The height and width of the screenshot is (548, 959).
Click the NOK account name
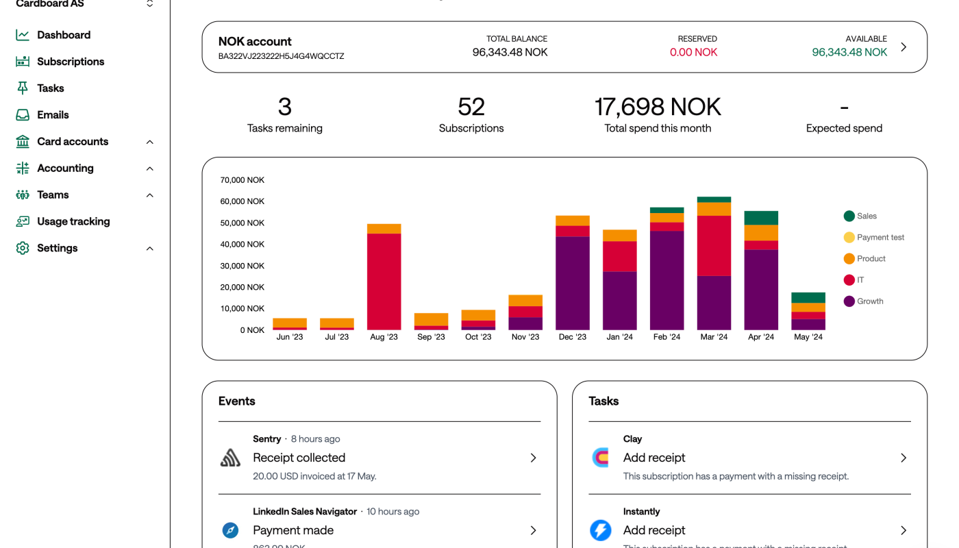click(x=255, y=42)
